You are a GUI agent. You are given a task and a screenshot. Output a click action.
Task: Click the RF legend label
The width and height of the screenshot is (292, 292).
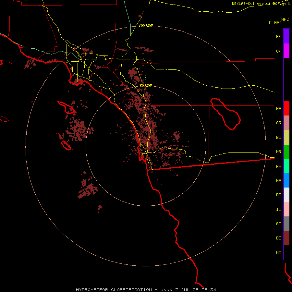tap(279, 36)
